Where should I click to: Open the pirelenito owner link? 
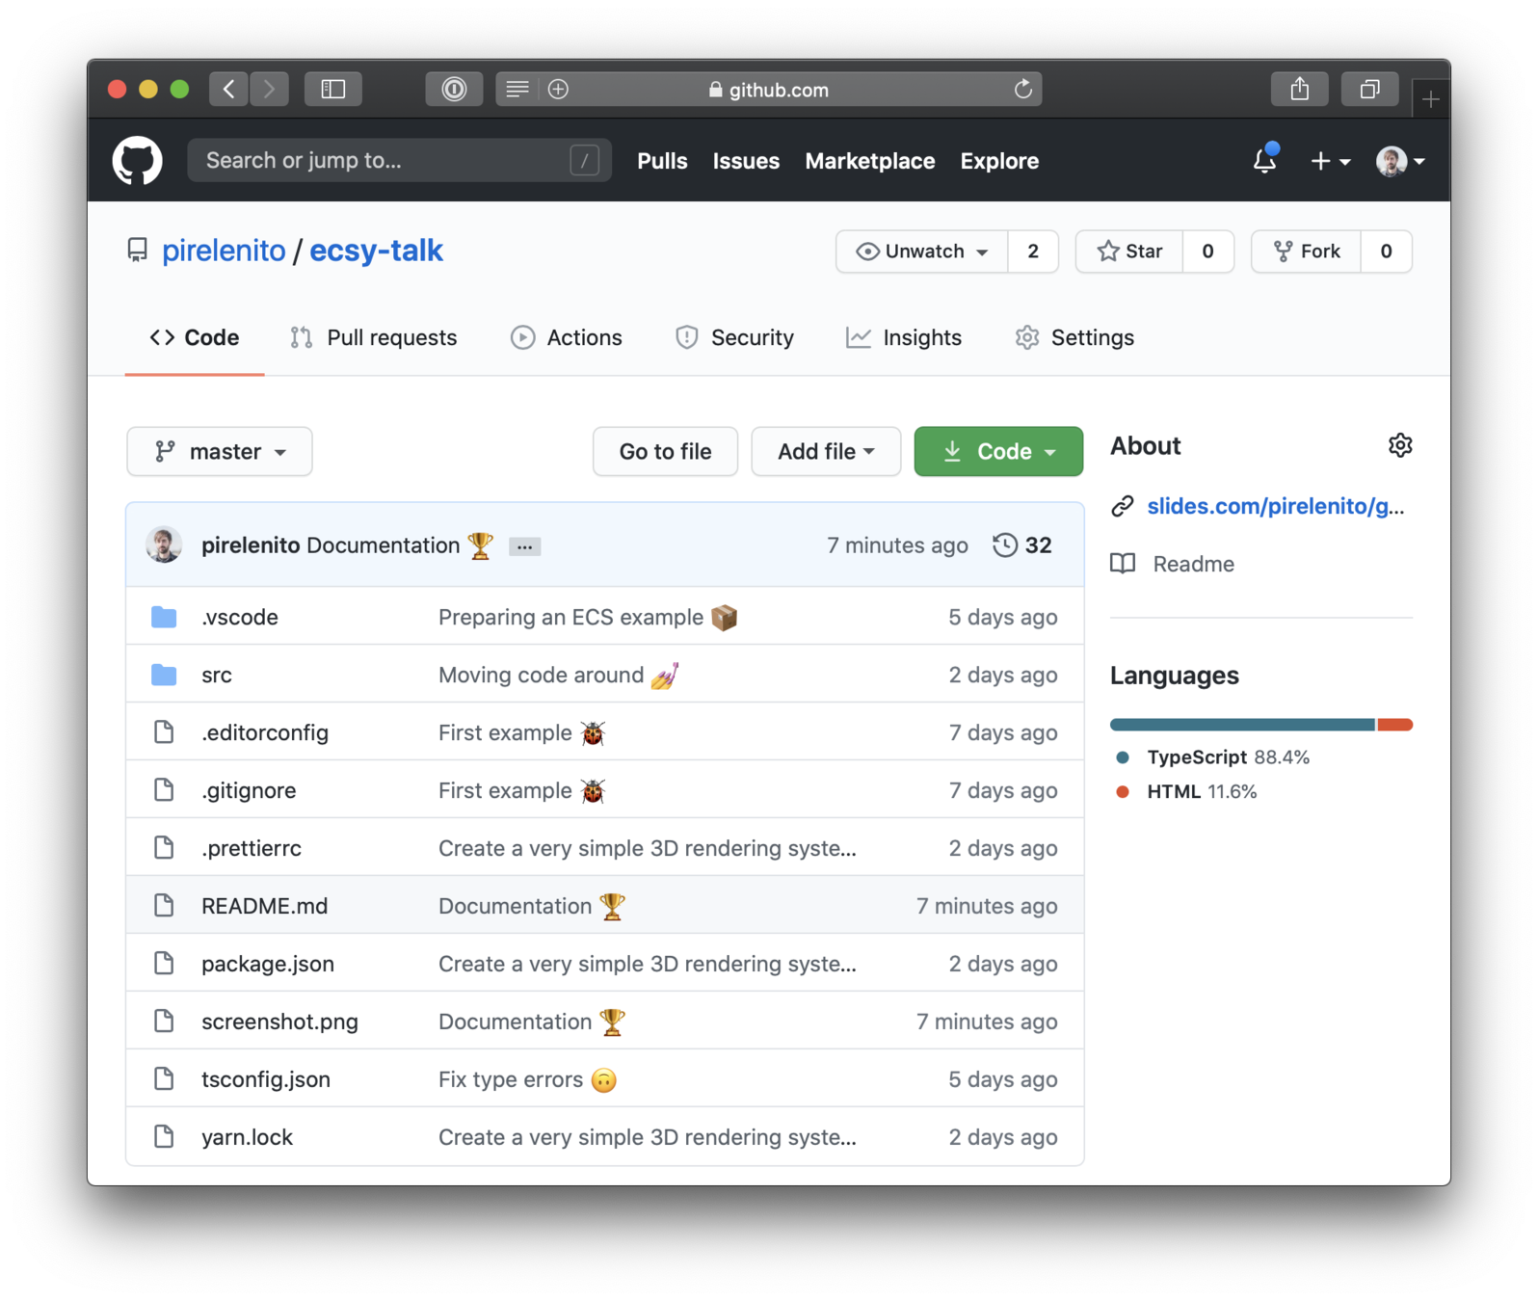tap(224, 251)
